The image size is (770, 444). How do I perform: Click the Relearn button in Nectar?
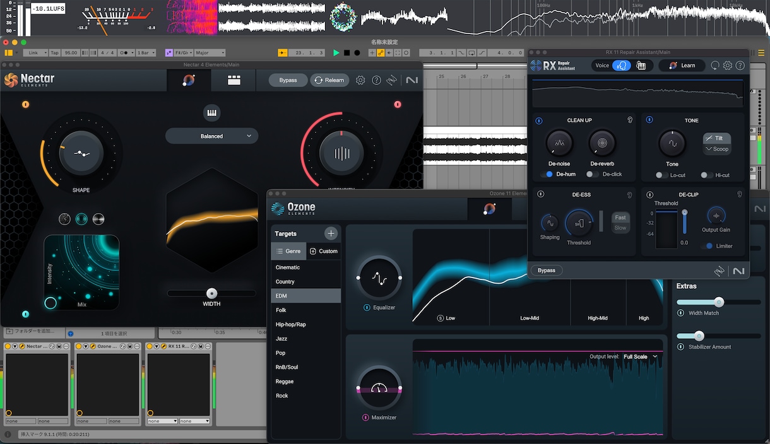tap(329, 80)
